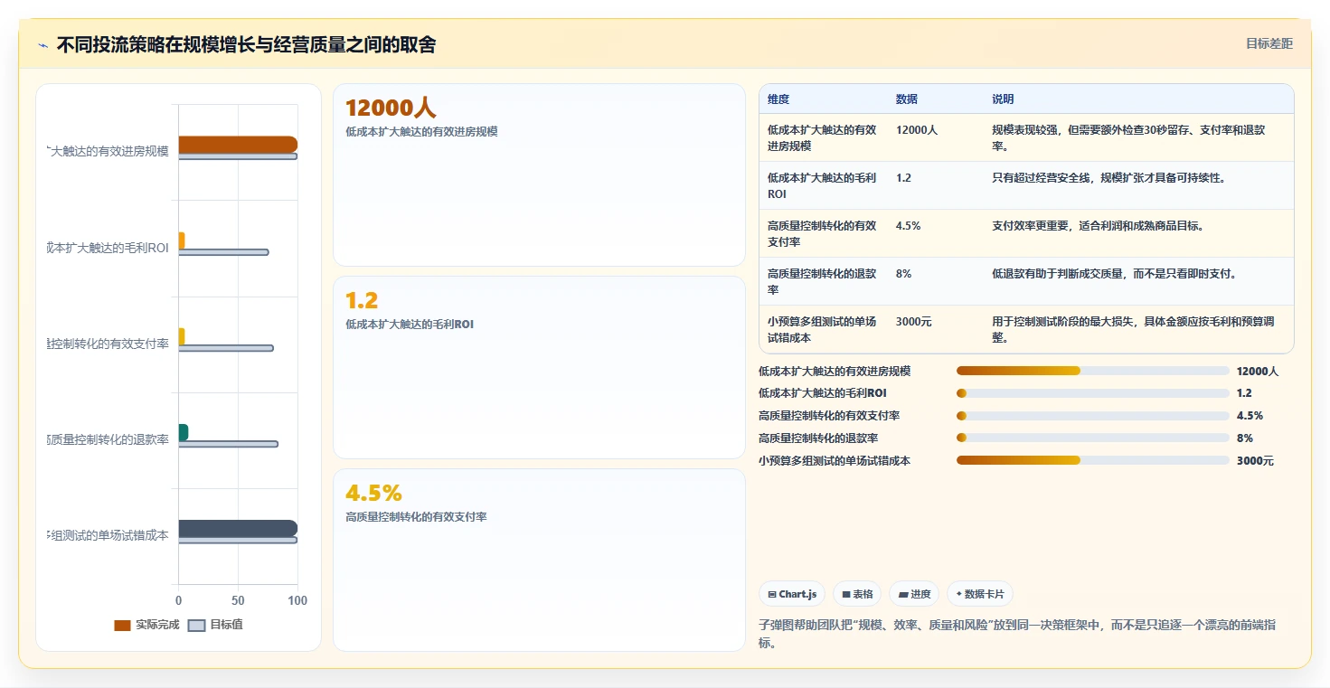The image size is (1330, 688).
Task: Click table cell 高质量控制转化的退款率 in 维度 column
Action: pyautogui.click(x=822, y=281)
